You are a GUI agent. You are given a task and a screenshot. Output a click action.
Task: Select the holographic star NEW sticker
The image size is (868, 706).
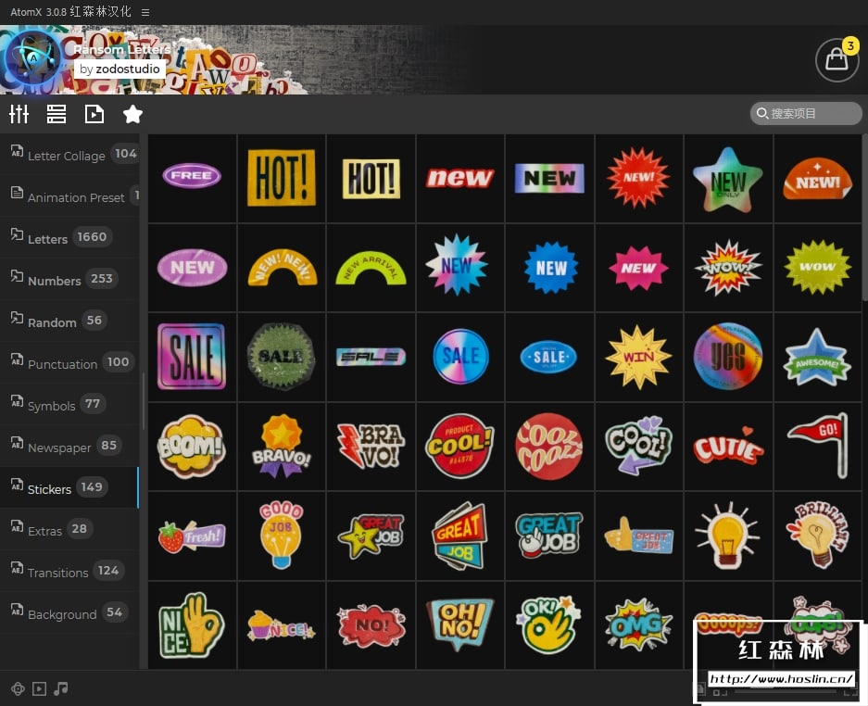(728, 178)
